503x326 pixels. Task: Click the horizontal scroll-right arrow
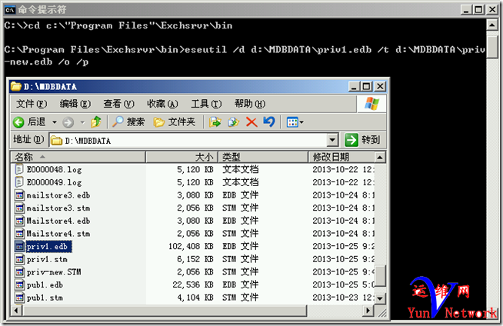tap(368, 311)
